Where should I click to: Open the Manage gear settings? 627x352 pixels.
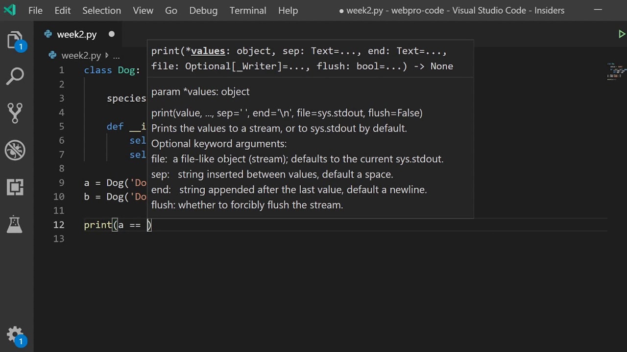15,334
